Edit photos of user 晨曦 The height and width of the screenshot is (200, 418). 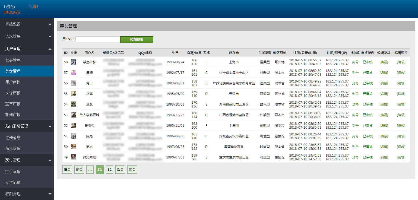401,73
